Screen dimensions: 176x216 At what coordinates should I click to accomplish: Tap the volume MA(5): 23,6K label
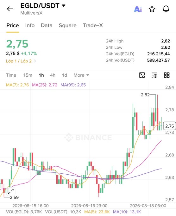click(97, 212)
